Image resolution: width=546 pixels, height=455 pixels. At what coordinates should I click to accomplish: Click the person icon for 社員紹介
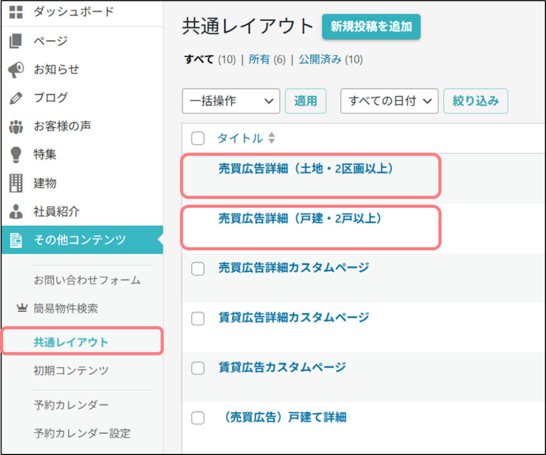pos(17,212)
